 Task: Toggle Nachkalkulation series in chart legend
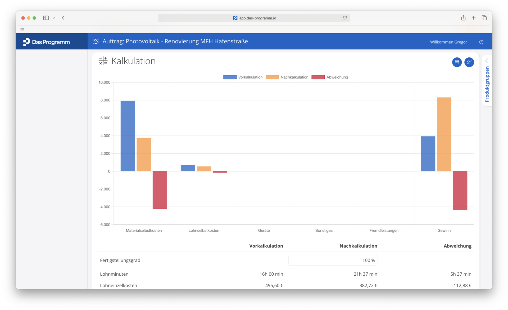[x=287, y=77]
